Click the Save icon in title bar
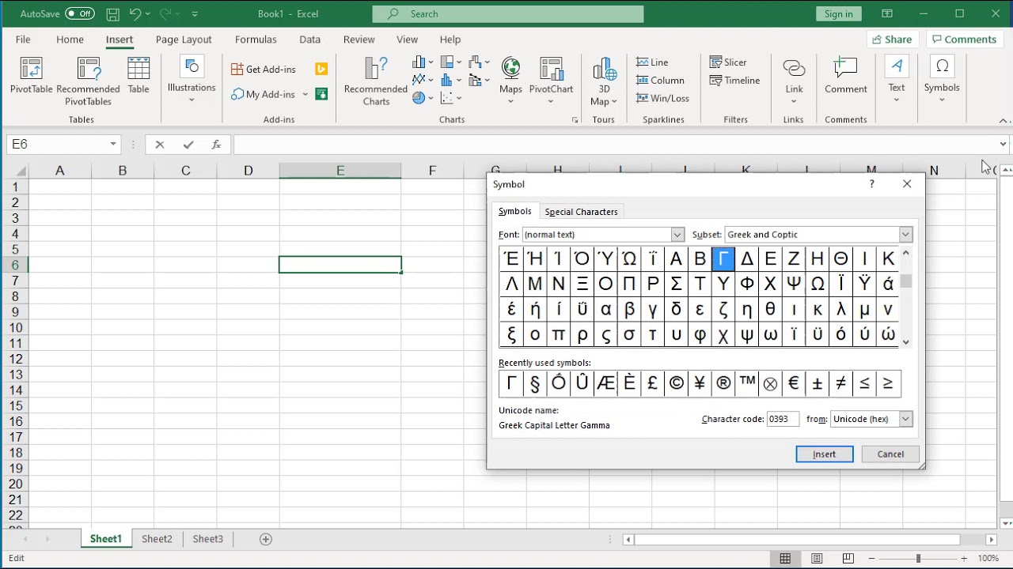1013x569 pixels. click(113, 14)
